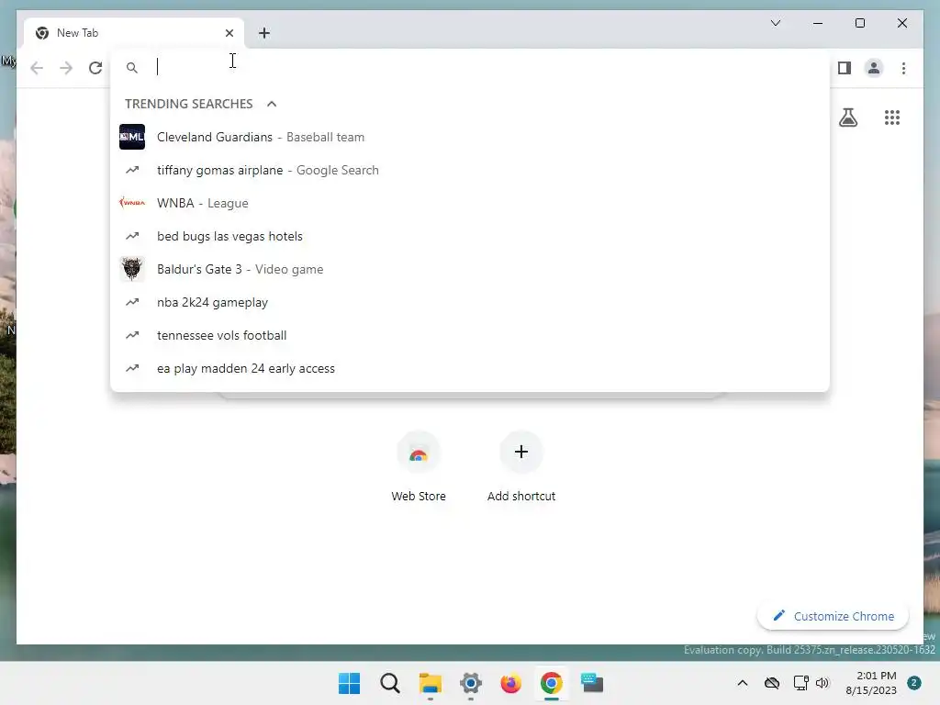
Task: Minimize the Chrome window
Action: [818, 23]
